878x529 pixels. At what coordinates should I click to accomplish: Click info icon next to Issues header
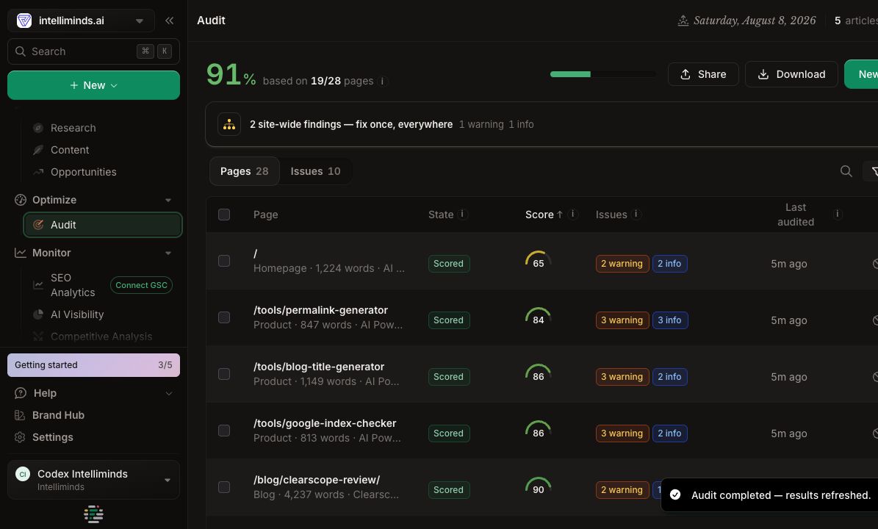636,214
